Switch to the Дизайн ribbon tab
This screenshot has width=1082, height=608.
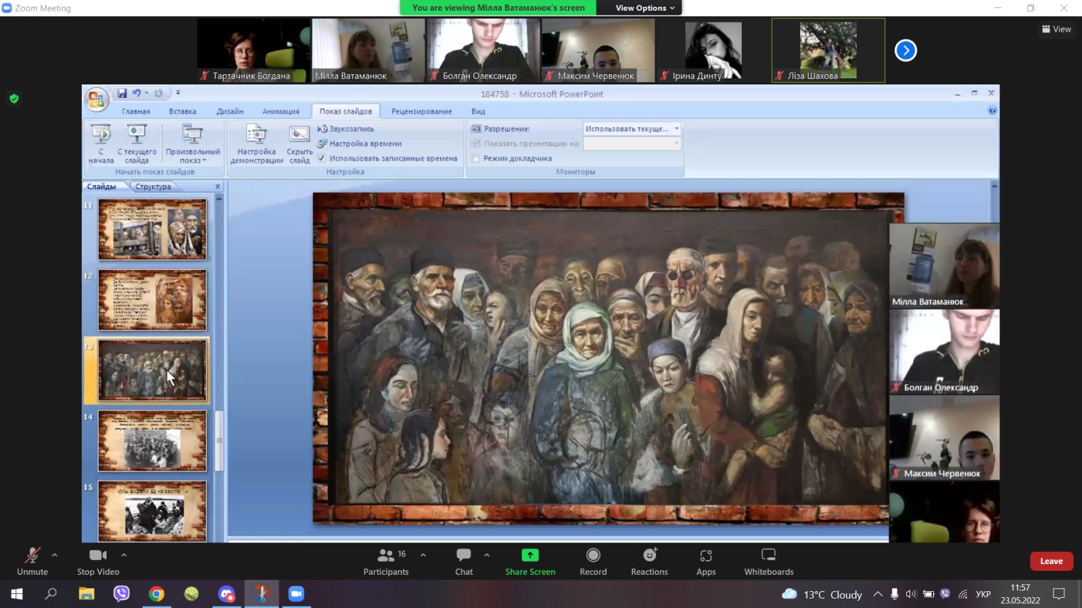point(230,111)
